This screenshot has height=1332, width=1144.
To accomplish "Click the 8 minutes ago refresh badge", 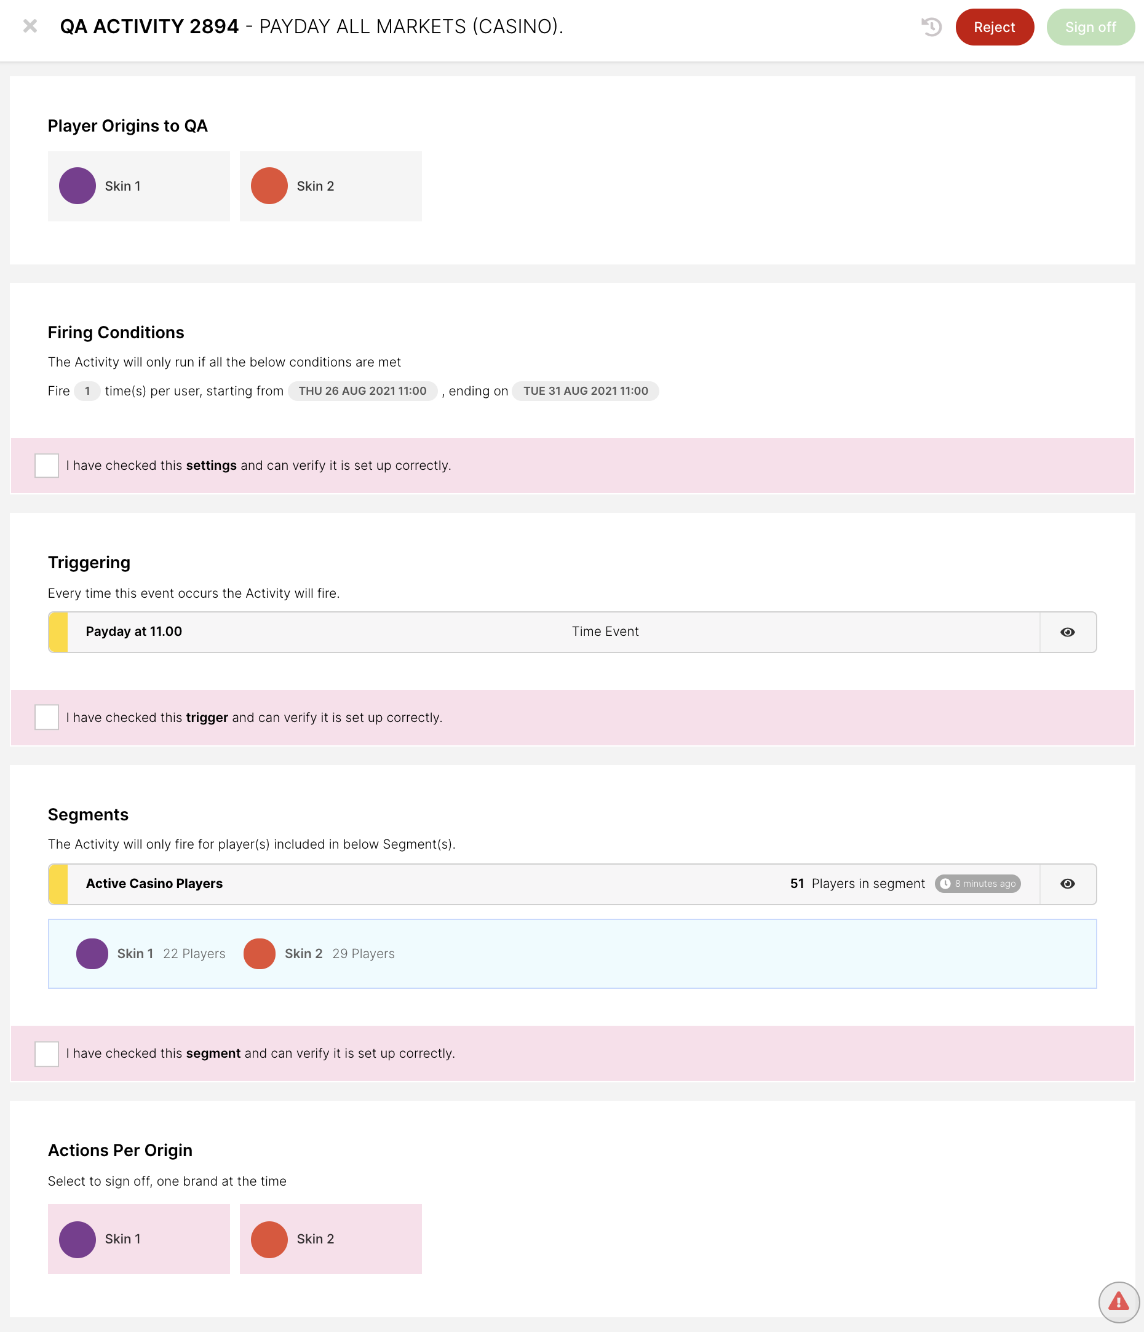I will [977, 884].
